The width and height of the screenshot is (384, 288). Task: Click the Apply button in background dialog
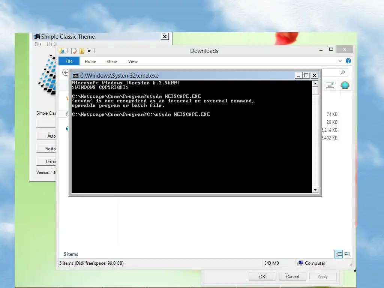pos(323,276)
